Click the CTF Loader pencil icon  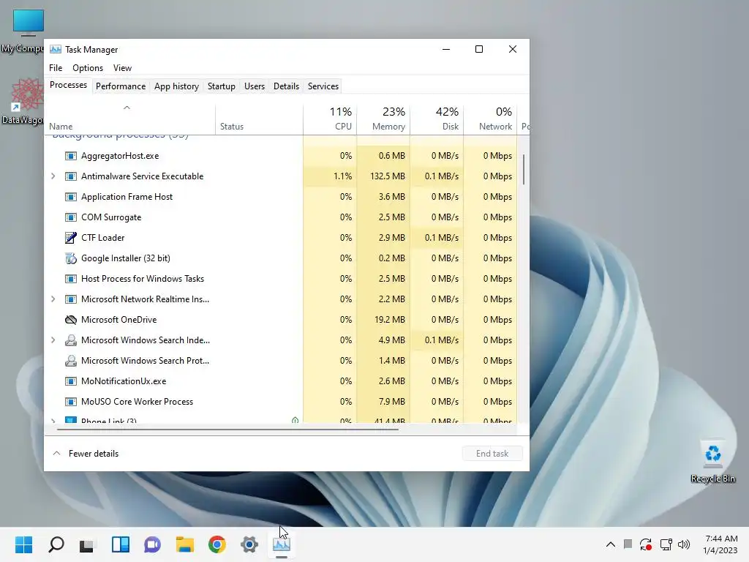click(71, 238)
